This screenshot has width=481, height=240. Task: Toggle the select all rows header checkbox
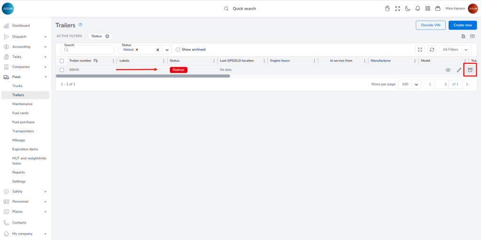pyautogui.click(x=62, y=61)
